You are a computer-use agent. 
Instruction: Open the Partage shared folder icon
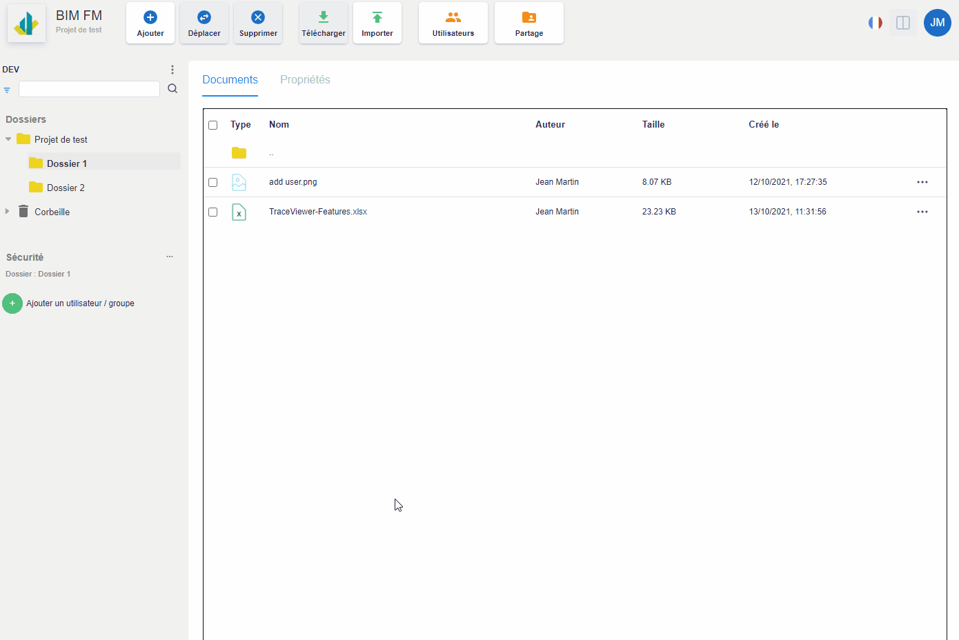pyautogui.click(x=529, y=17)
